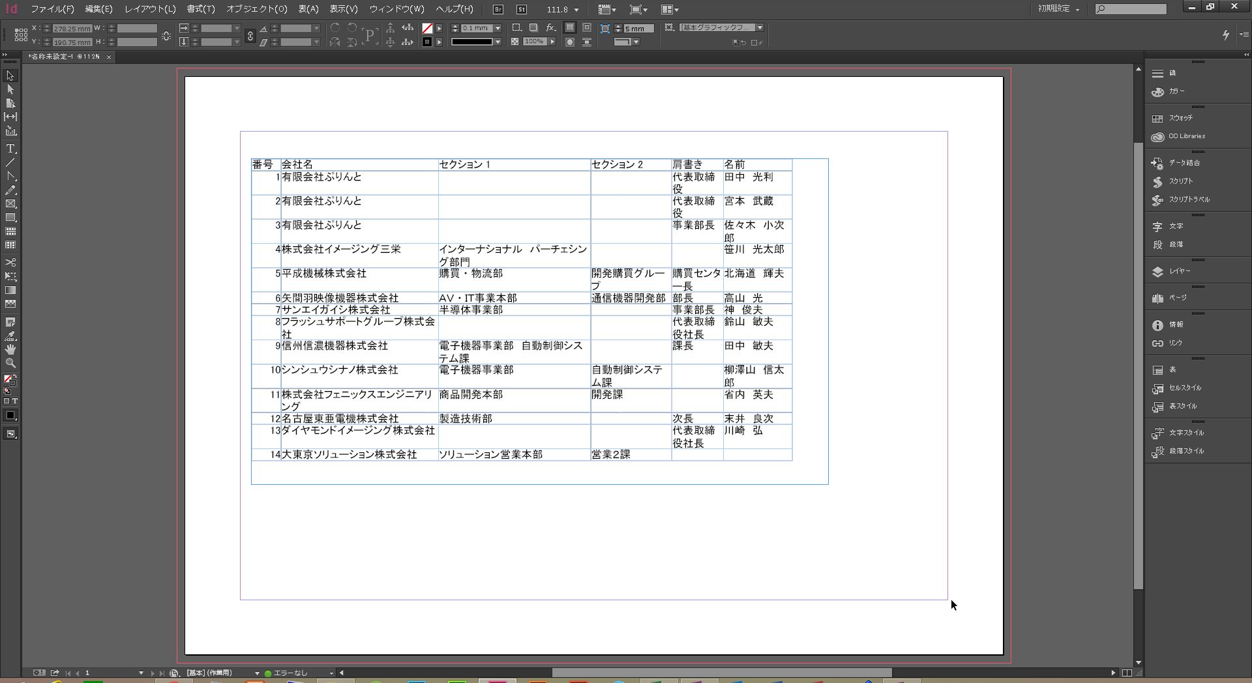1252x683 pixels.
Task: Click the help search field
Action: click(x=1131, y=8)
